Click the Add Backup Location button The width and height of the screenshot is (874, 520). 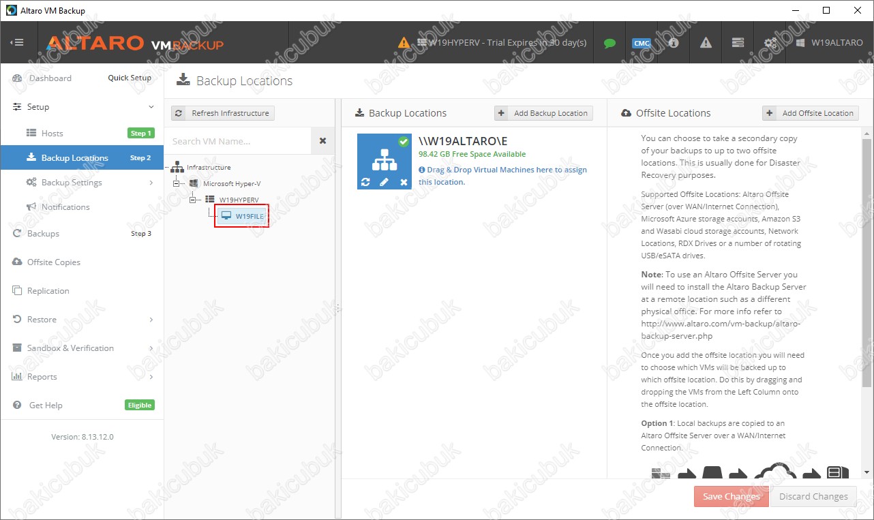(x=543, y=113)
